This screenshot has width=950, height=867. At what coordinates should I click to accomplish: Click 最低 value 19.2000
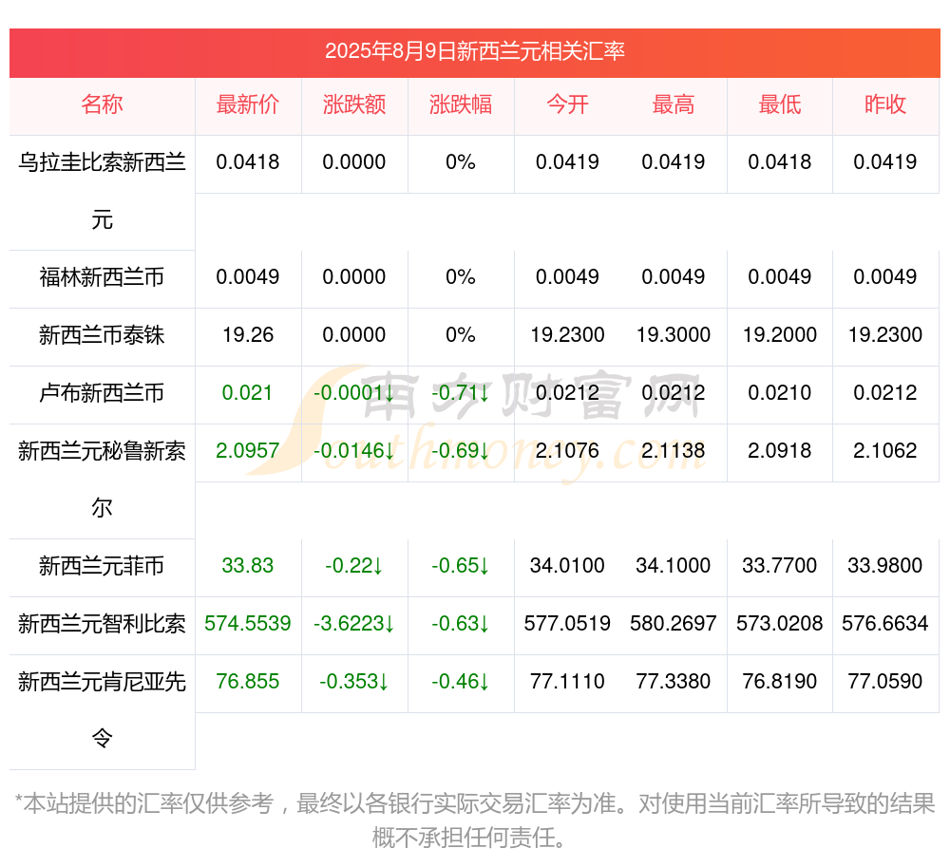click(780, 335)
